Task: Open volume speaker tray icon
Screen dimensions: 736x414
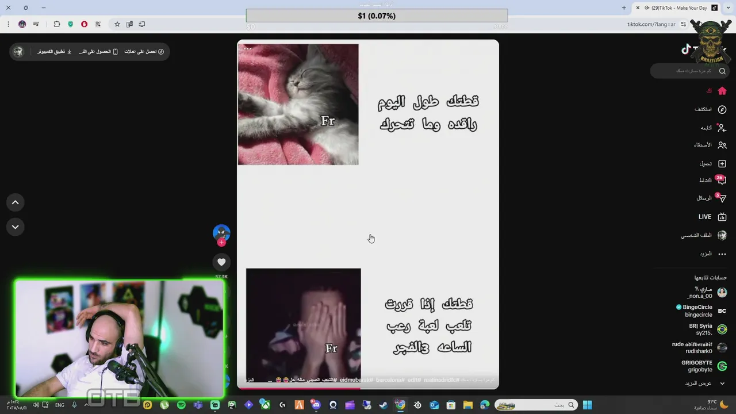Action: pyautogui.click(x=36, y=405)
